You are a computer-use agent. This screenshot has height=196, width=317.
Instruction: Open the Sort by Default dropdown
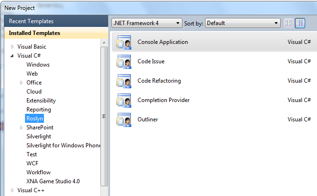(x=243, y=23)
